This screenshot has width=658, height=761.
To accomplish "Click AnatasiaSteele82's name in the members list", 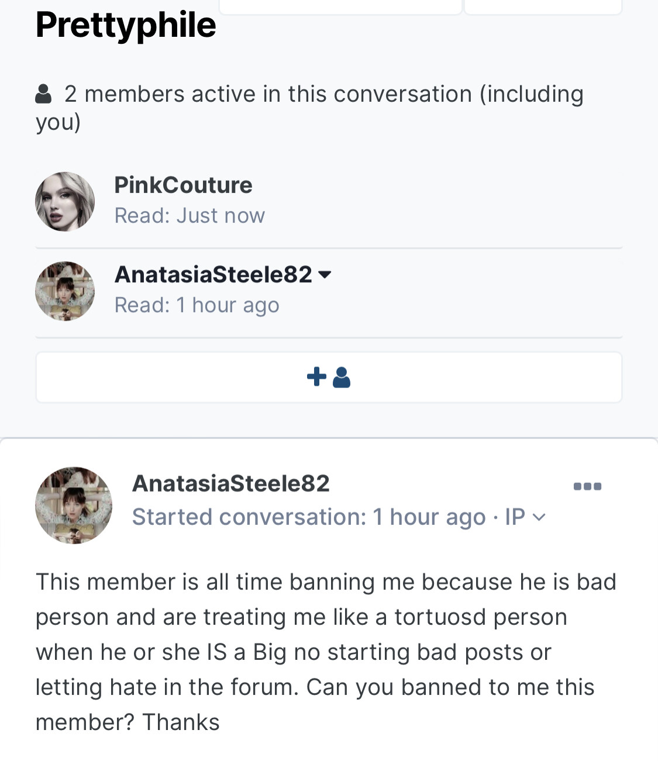I will pyautogui.click(x=213, y=274).
